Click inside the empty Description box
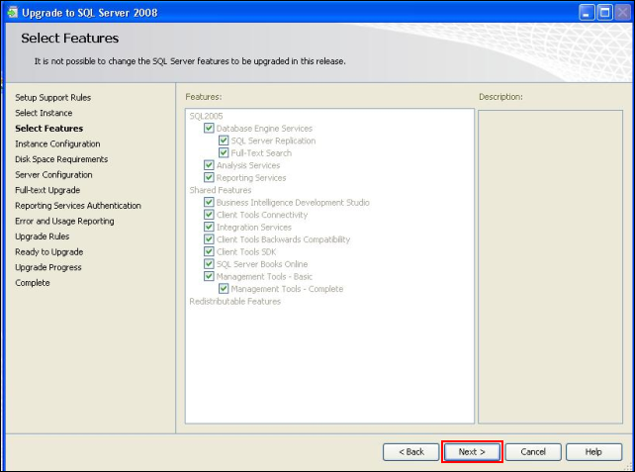This screenshot has width=635, height=472. point(550,266)
